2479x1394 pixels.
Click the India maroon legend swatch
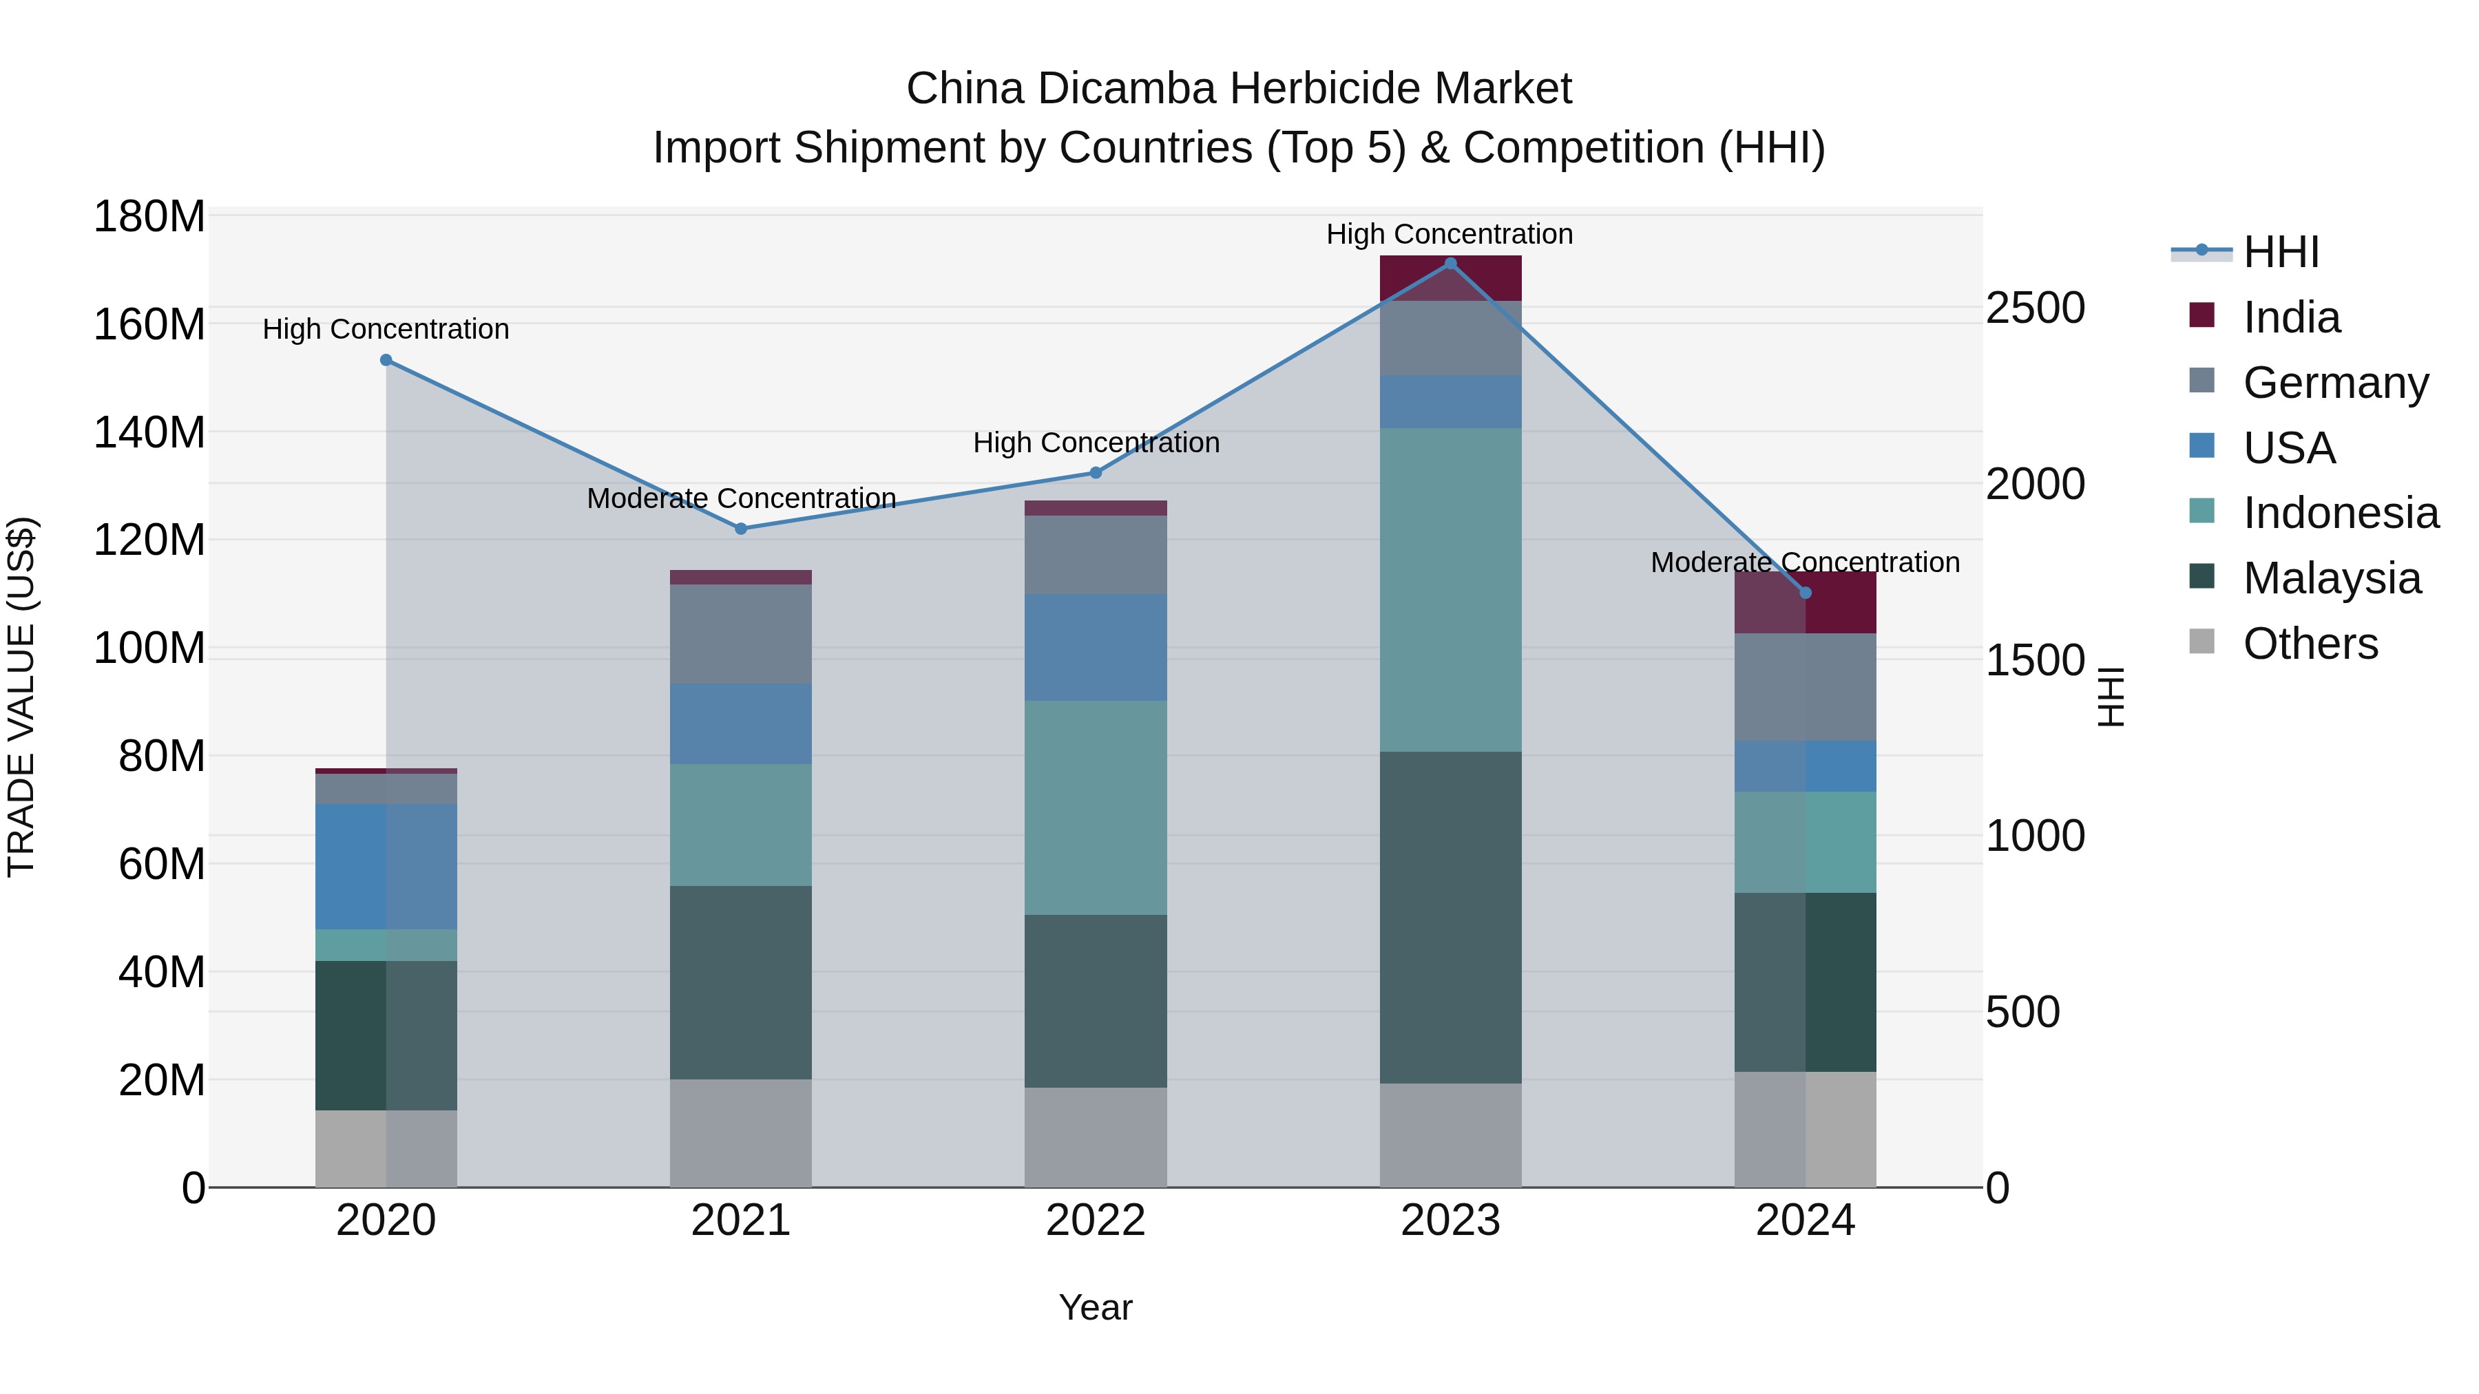pos(2201,315)
